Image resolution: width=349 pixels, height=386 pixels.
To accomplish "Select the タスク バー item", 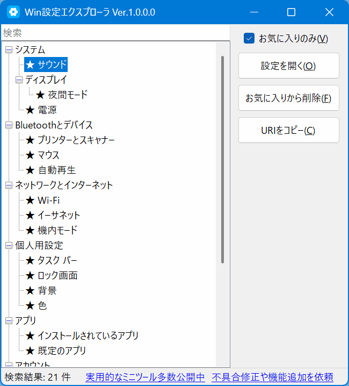I will [52, 260].
